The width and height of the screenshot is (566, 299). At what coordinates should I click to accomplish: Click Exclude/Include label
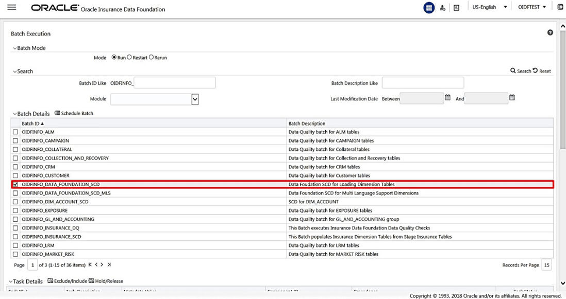tap(71, 281)
